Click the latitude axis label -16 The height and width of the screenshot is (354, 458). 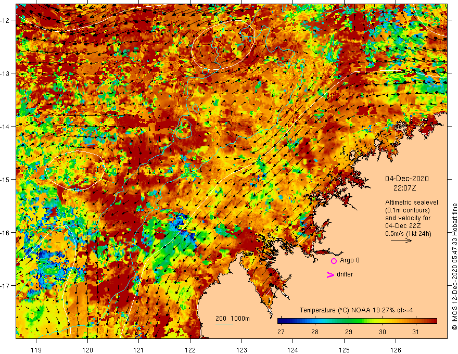pyautogui.click(x=5, y=233)
